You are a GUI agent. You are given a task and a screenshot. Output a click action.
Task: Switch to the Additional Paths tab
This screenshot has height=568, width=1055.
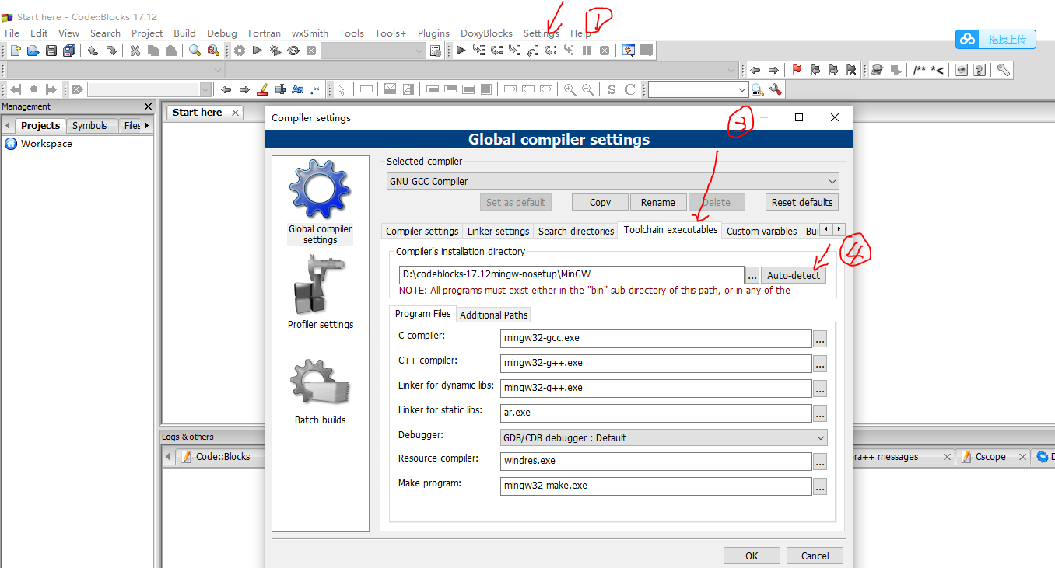pyautogui.click(x=494, y=315)
